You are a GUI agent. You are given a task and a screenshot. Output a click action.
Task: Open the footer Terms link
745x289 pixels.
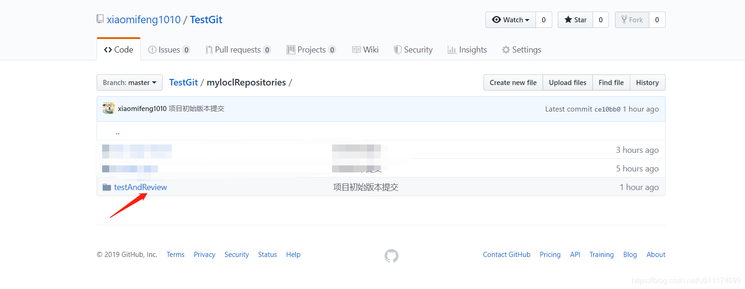176,255
